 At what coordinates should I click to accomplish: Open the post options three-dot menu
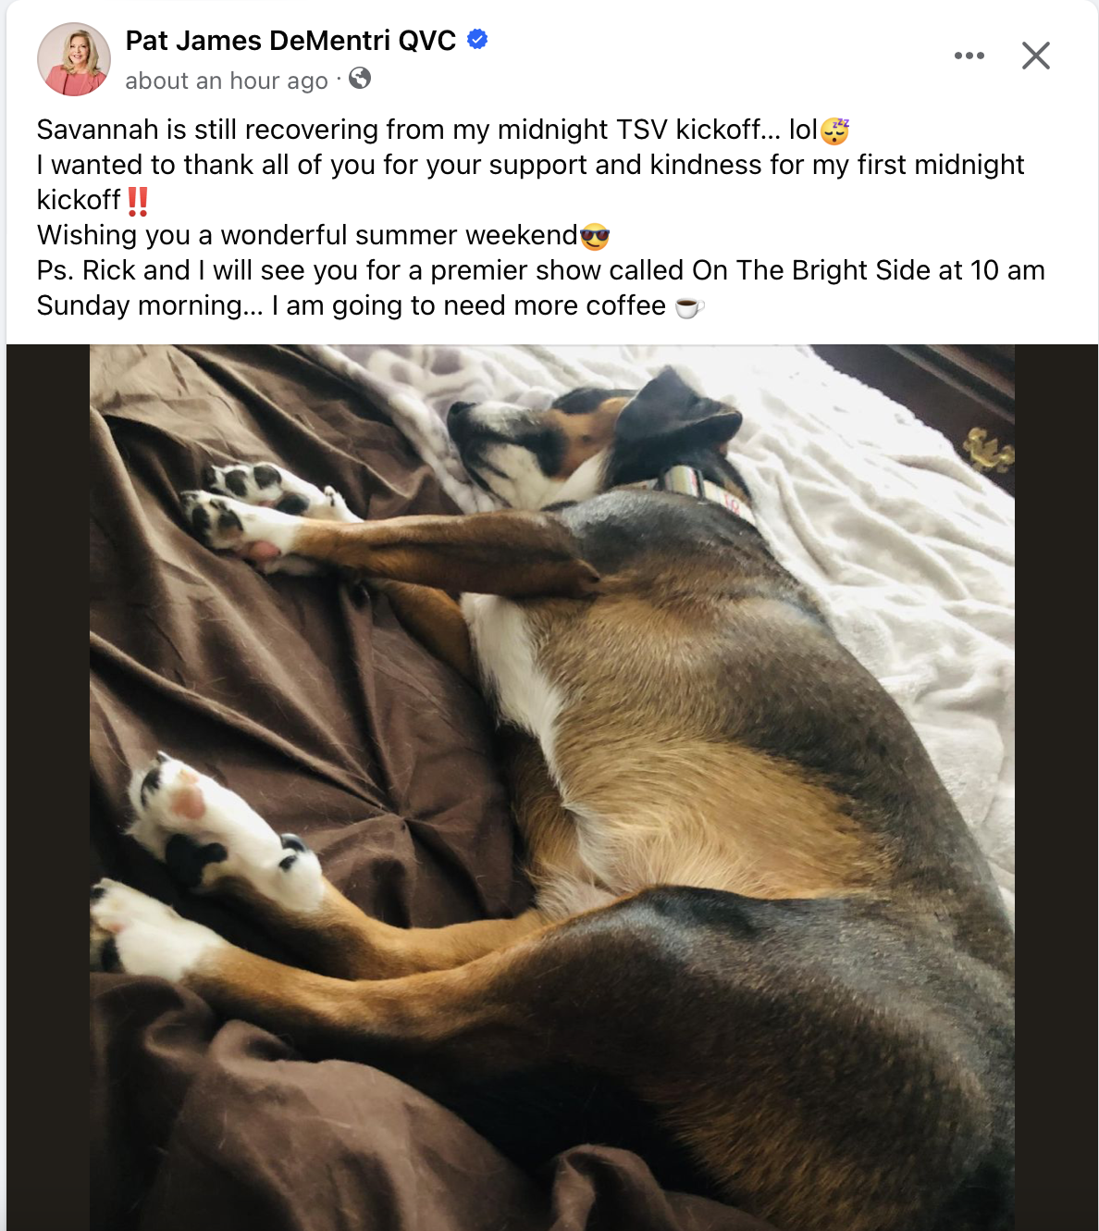pos(969,56)
